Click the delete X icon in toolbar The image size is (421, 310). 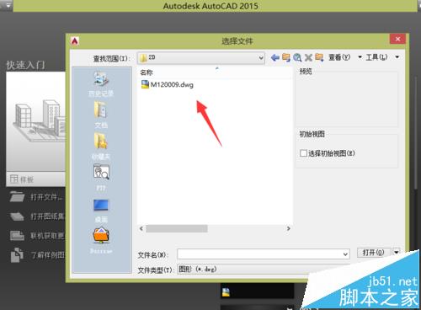point(308,57)
